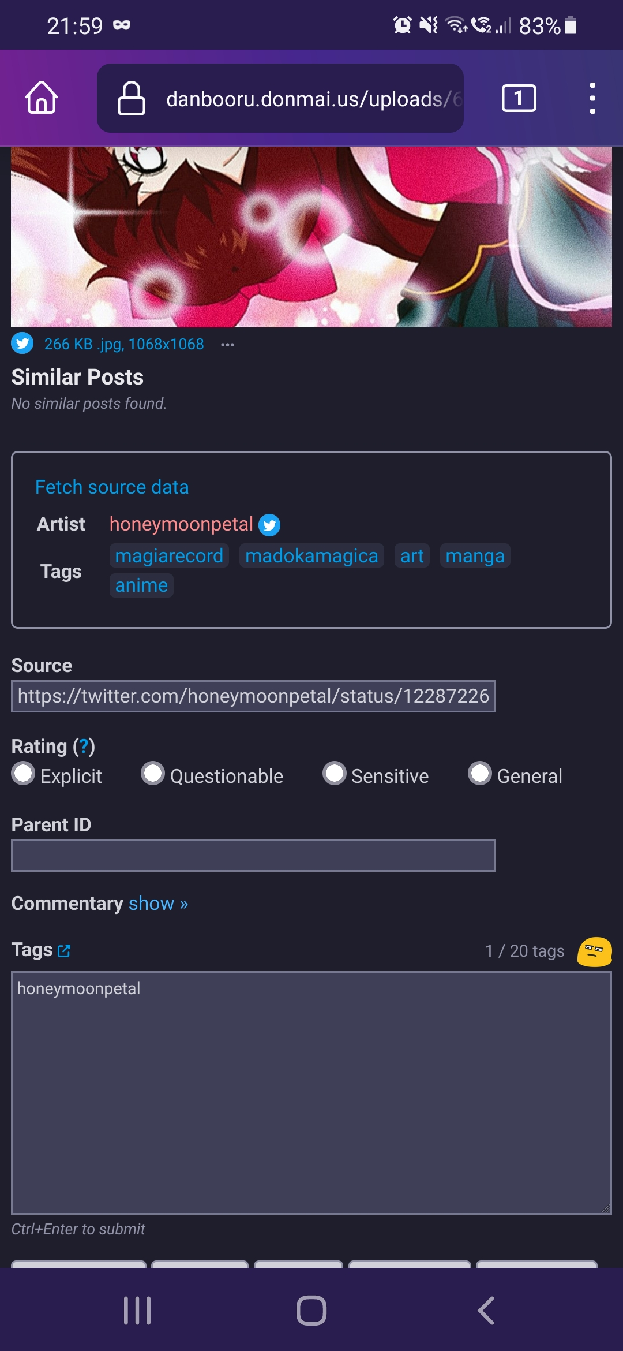
Task: Open the Twitter icon beside the file size
Action: click(22, 344)
